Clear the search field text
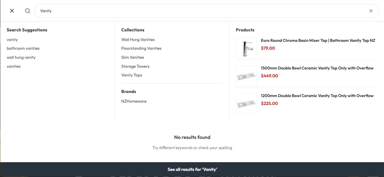This screenshot has height=177, width=384. [x=371, y=11]
